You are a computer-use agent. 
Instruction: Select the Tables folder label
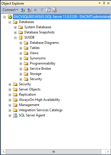coord(35,48)
